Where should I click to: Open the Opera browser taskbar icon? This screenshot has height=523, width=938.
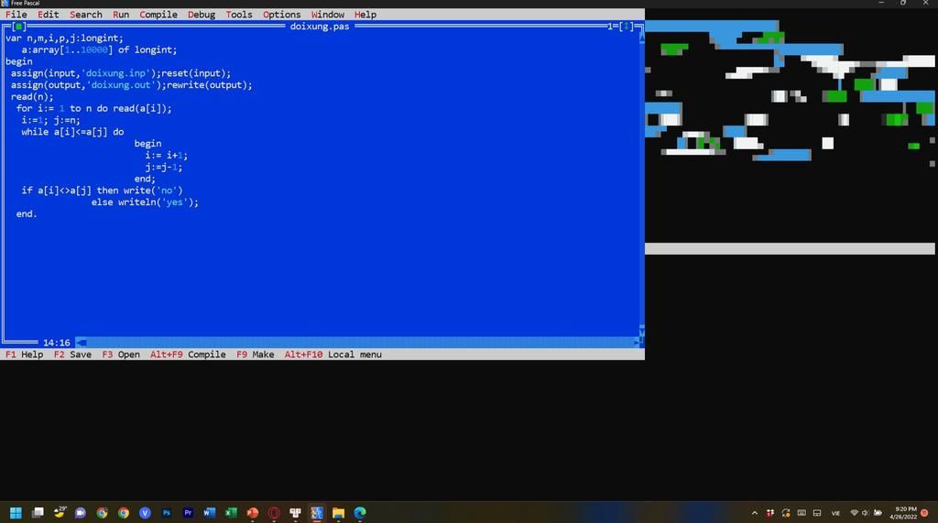pos(274,513)
